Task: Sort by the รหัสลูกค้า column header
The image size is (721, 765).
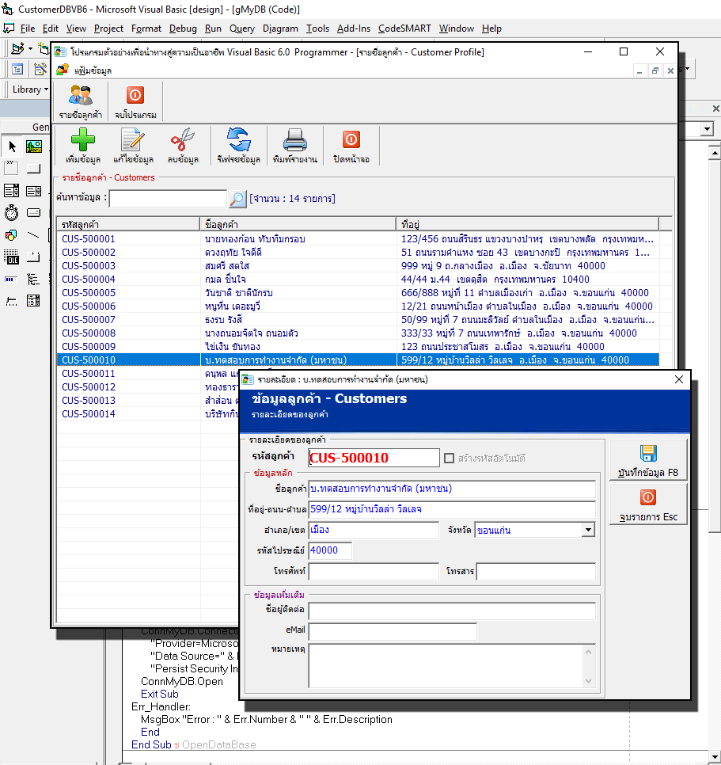Action: (128, 224)
